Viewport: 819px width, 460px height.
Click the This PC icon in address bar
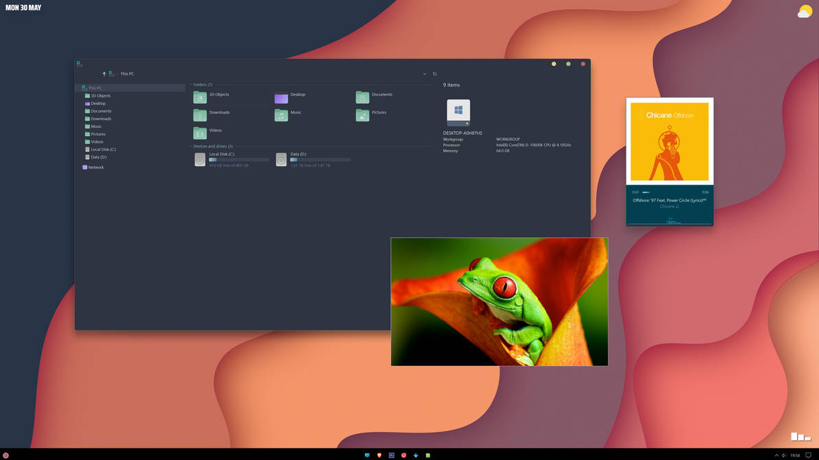point(111,73)
